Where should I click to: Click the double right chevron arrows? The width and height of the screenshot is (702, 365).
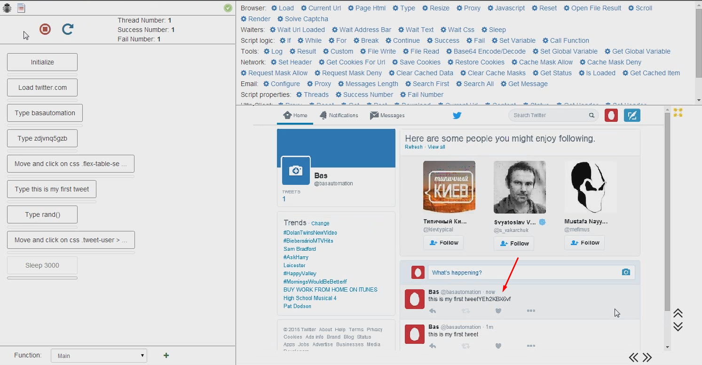coord(647,357)
